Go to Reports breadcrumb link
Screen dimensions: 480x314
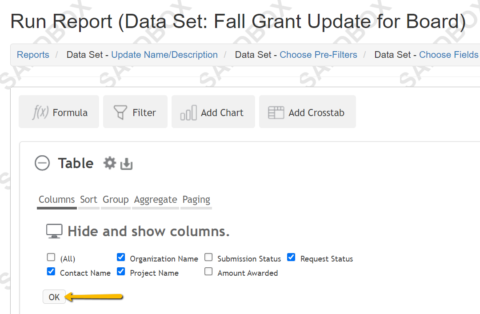pos(33,55)
